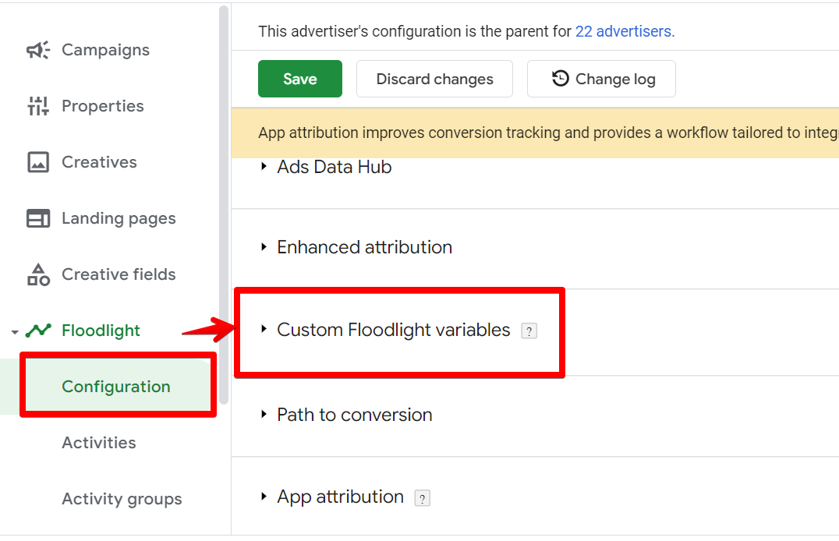Click the Creative fields shapes icon
The height and width of the screenshot is (541, 839).
[x=38, y=274]
